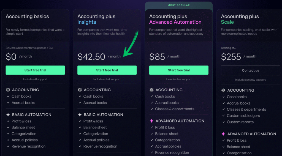Screen dimensions: 282x156
Task: Click the MOST POPULAR badge
Action: [178, 5]
